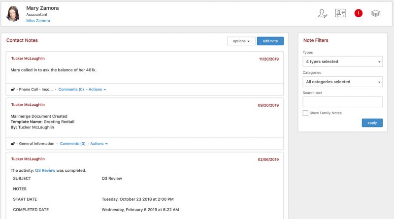Click lock icon on Phone Call note
This screenshot has width=394, height=219.
(x=13, y=90)
